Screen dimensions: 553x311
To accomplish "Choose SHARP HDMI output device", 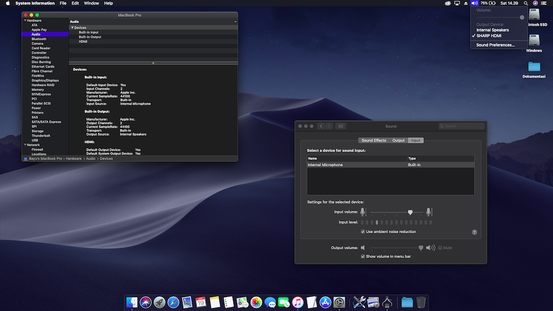I will (489, 36).
